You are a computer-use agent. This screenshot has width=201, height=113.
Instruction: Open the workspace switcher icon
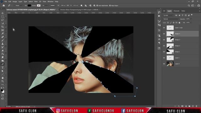[193, 6]
